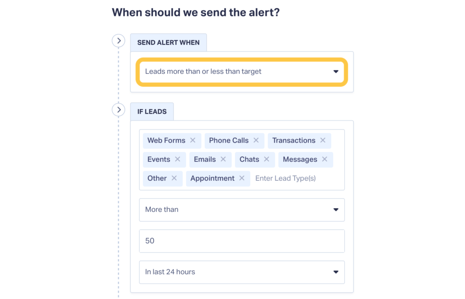
Task: Remove the Events lead type
Action: tap(178, 159)
